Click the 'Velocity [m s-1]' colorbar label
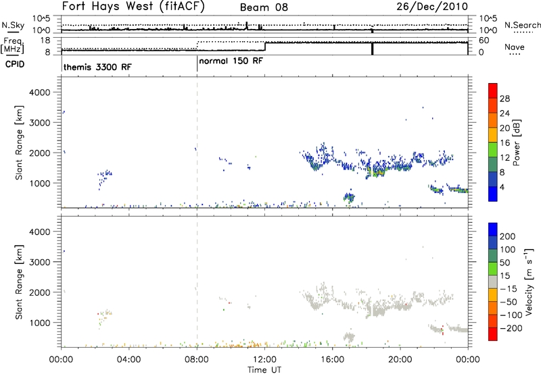 pos(529,282)
